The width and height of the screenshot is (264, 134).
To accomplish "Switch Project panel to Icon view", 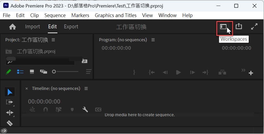I will 32,72.
